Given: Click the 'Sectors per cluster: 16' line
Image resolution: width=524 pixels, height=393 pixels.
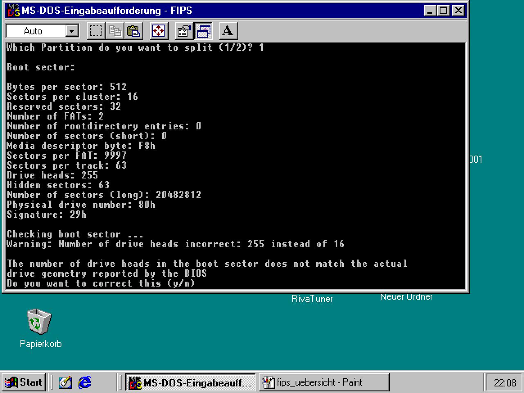Looking at the screenshot, I should tap(72, 97).
